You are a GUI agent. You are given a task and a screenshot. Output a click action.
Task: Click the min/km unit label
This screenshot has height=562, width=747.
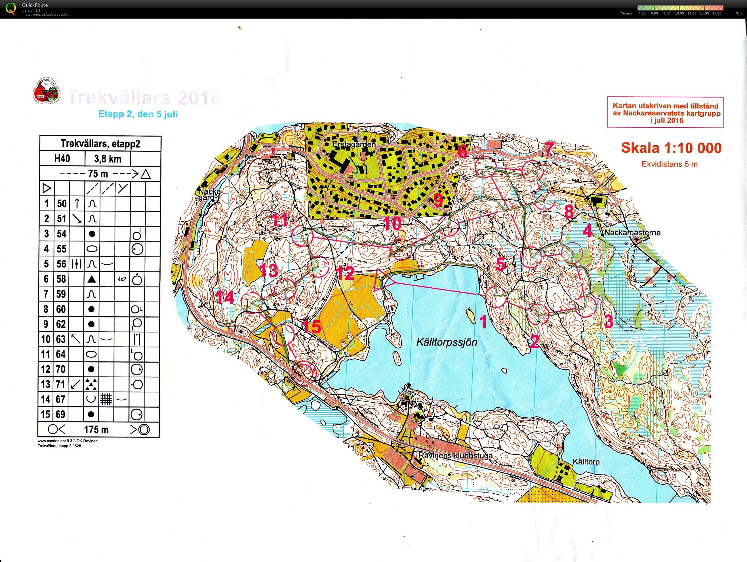coord(735,14)
